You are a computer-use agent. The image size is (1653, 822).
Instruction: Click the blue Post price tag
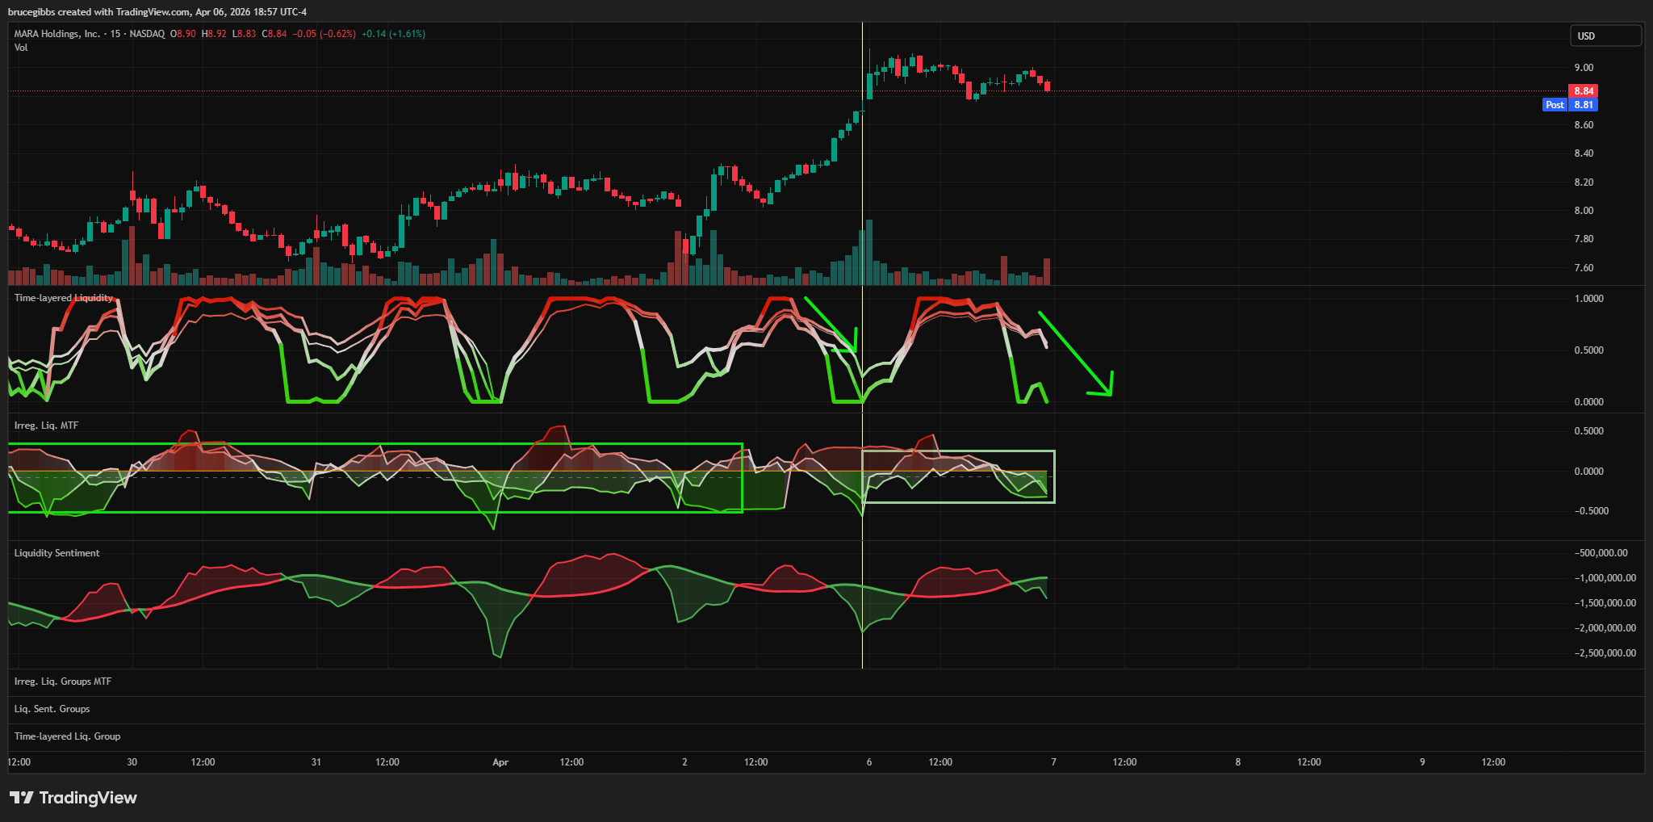click(1554, 105)
